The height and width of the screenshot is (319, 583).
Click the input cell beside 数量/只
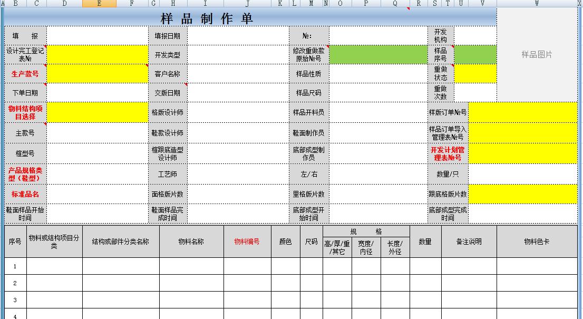click(x=523, y=174)
